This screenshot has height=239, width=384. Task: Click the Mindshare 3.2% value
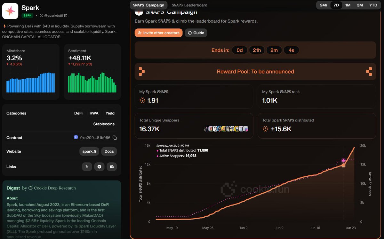point(14,58)
